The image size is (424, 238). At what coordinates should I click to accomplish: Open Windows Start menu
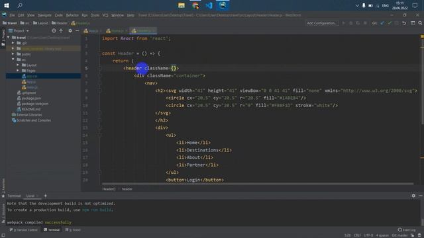pyautogui.click(x=7, y=5)
